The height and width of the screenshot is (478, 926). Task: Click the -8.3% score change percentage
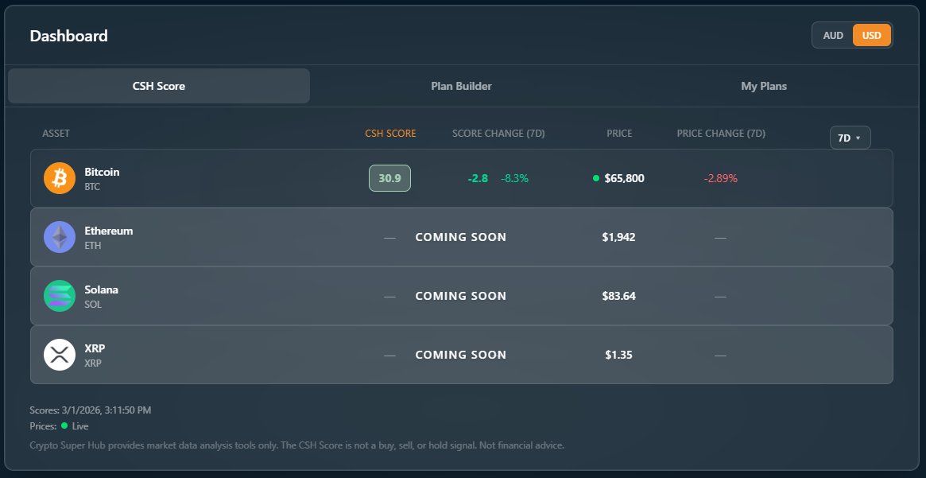coord(514,178)
